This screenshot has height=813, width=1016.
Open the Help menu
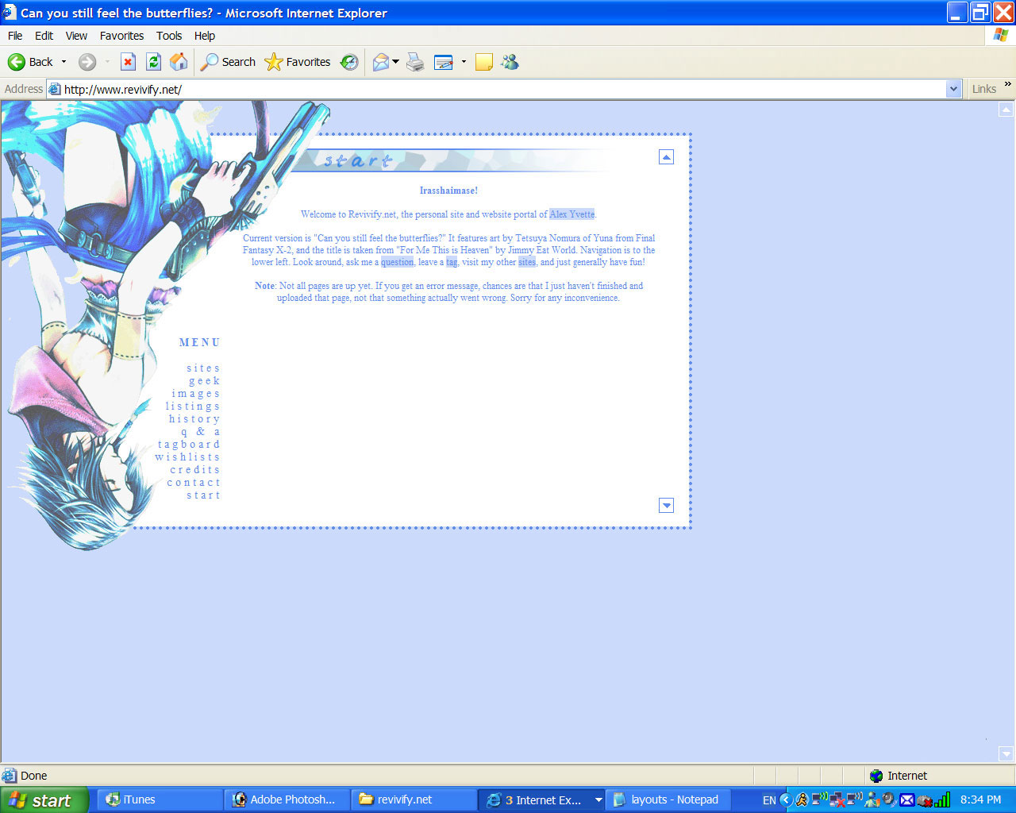(205, 36)
